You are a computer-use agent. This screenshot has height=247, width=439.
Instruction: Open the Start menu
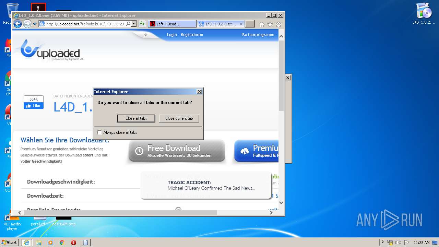10,242
